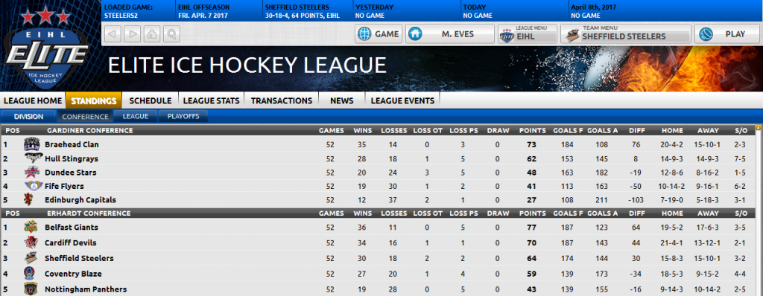The height and width of the screenshot is (296, 763).
Task: Click the forward navigation arrow icon
Action: point(132,34)
